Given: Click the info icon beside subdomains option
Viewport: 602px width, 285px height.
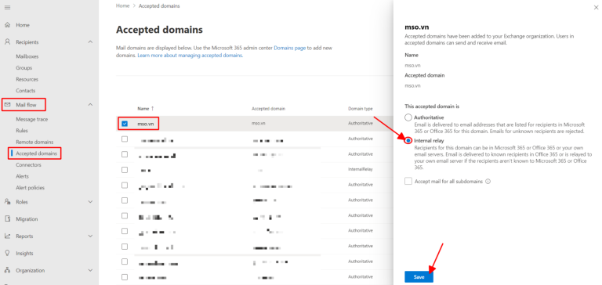Looking at the screenshot, I should 488,182.
